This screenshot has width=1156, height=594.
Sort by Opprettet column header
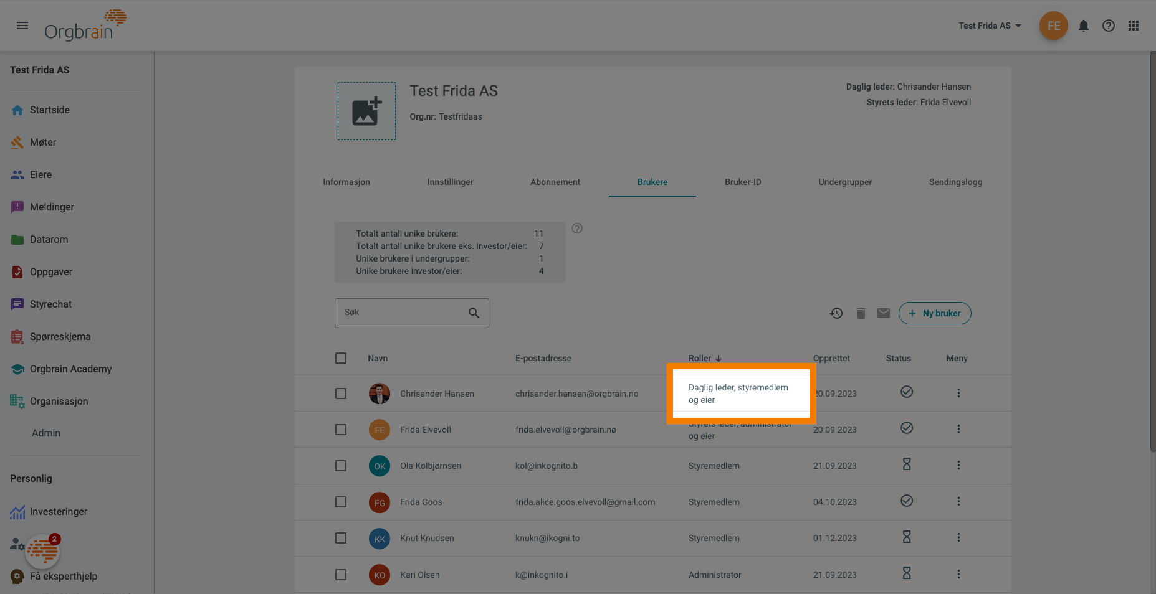pyautogui.click(x=831, y=358)
